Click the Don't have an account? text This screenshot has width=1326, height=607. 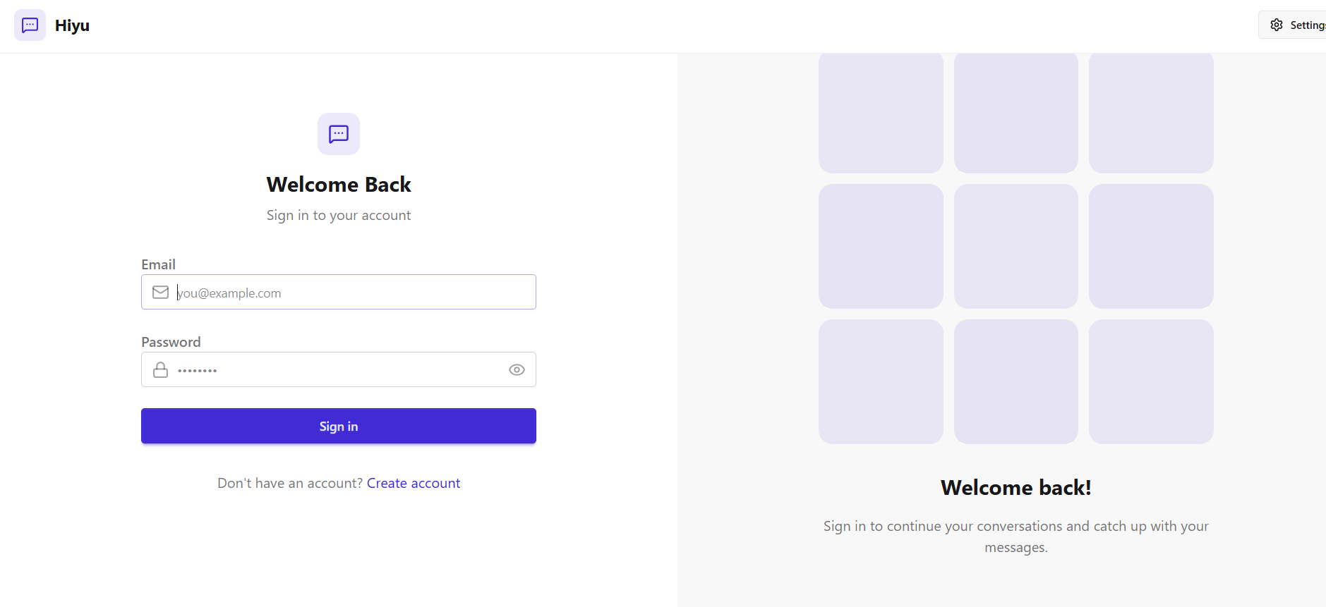[289, 483]
